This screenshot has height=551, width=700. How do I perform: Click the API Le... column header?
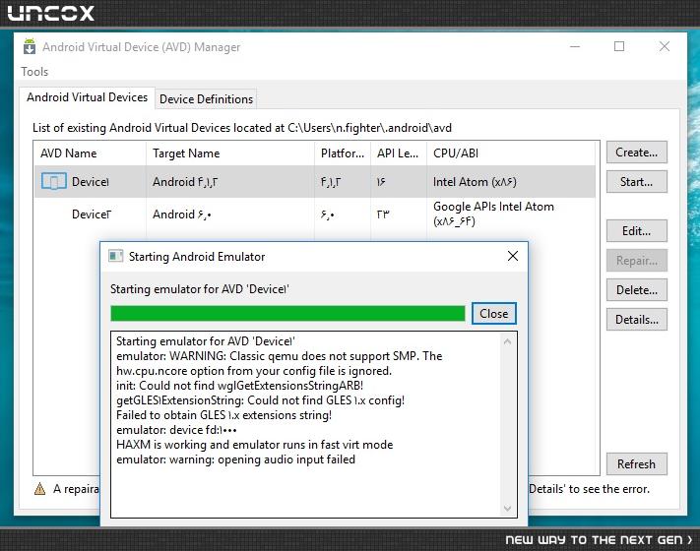(x=398, y=153)
